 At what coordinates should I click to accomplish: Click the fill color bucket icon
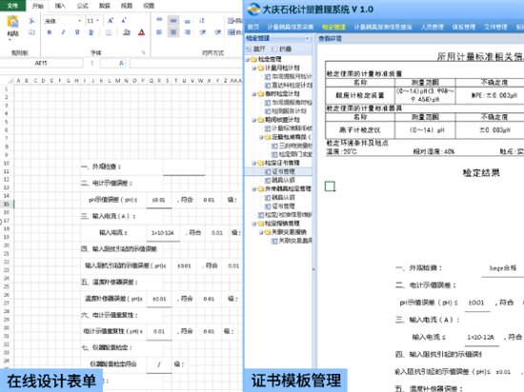[127, 32]
